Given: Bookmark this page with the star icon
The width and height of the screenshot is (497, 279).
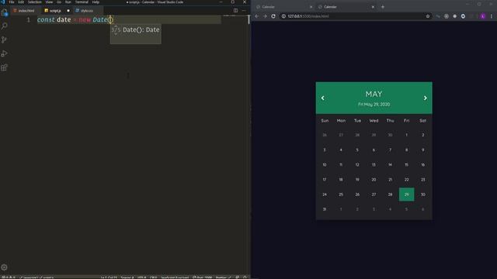Looking at the screenshot, I should pyautogui.click(x=428, y=16).
